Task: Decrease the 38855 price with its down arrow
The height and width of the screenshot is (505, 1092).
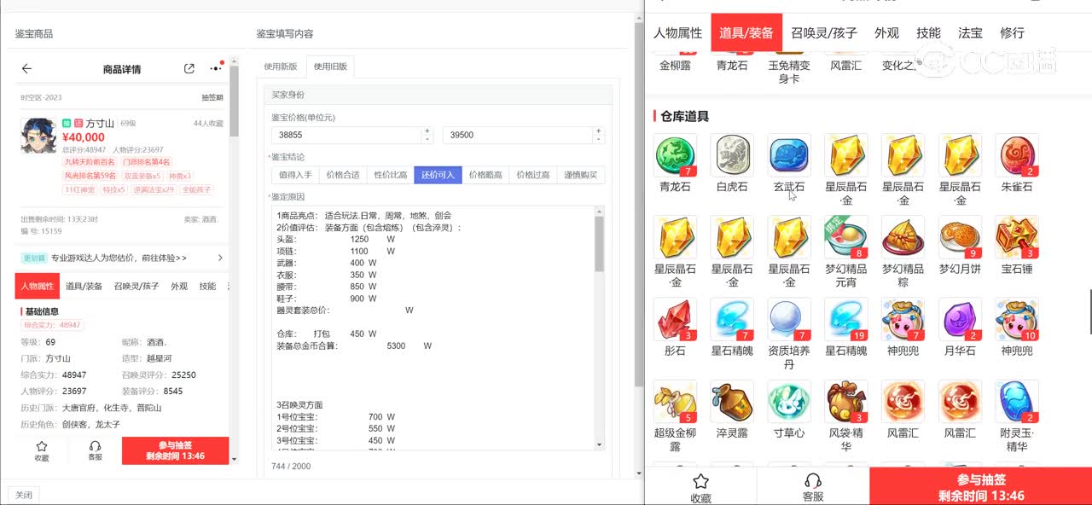Action: coord(427,139)
